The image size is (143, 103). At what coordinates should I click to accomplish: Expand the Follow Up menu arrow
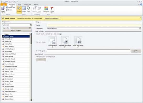(53, 13)
